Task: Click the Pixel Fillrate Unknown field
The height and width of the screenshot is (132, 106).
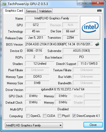Action: (37, 70)
